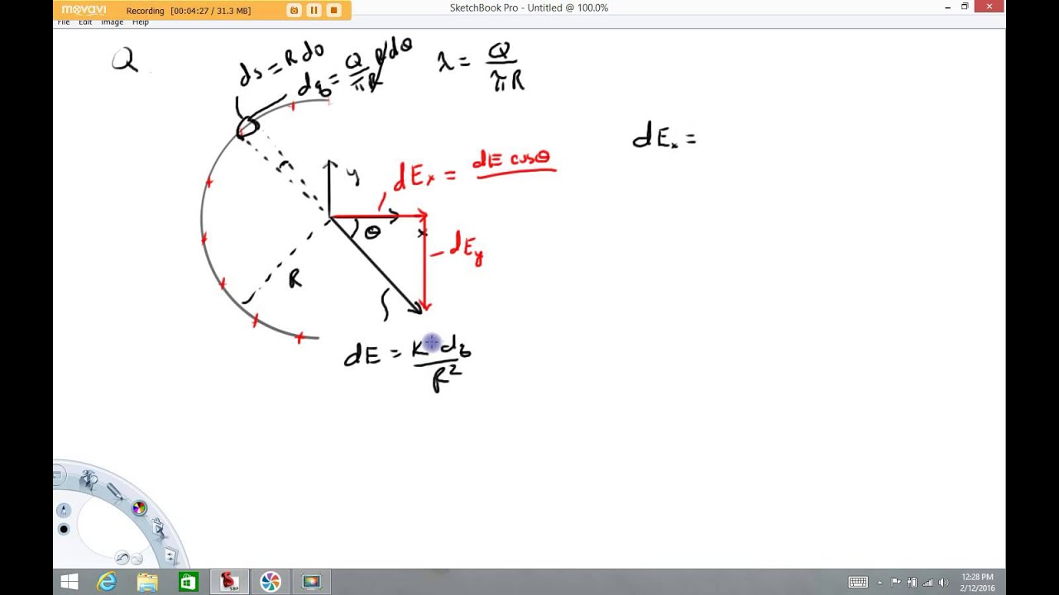Screen dimensions: 1059x595
Task: Click the undo arrow in lagoon
Action: [122, 558]
